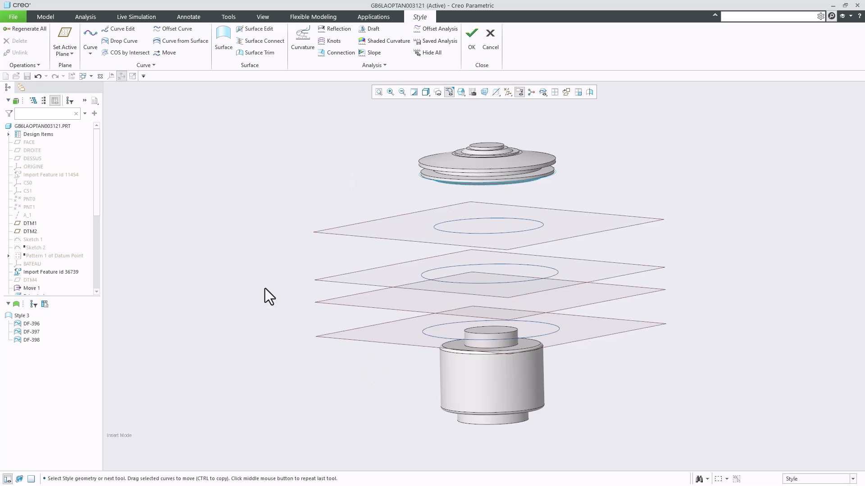Click the New file icon
This screenshot has width=865, height=486.
point(6,76)
